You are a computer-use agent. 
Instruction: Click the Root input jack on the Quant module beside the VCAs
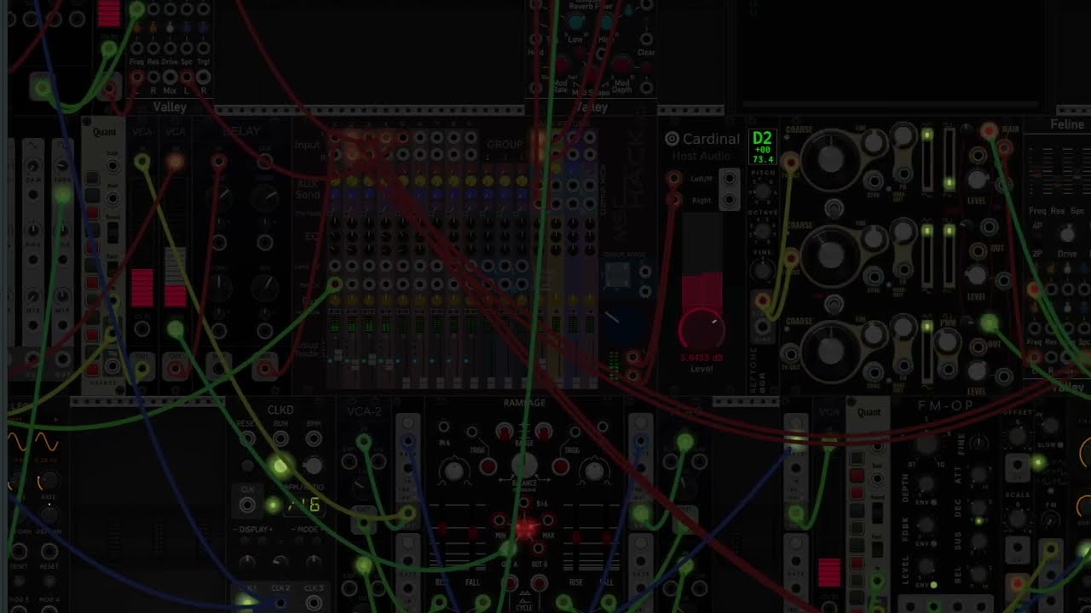[x=111, y=198]
